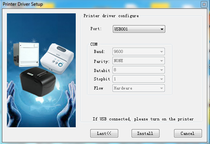Click the black desktop receipt printer image
Screen dimensions: 210x144
pos(38,82)
